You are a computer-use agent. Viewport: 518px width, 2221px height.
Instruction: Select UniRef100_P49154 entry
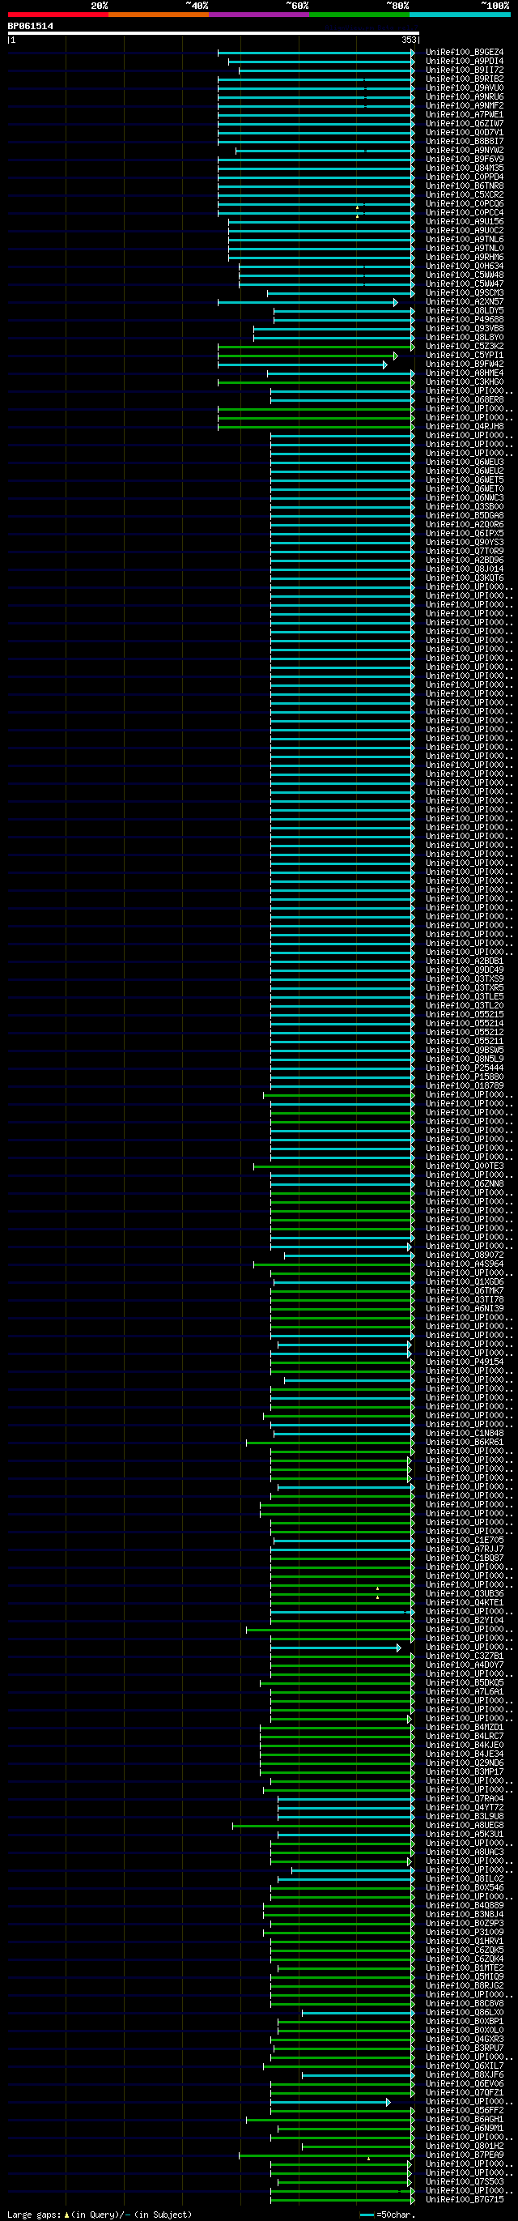(465, 1362)
